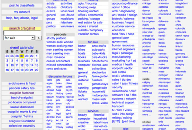The height and width of the screenshot is (130, 192).
Task: Open photo+video for sale category
Action: tap(100, 103)
